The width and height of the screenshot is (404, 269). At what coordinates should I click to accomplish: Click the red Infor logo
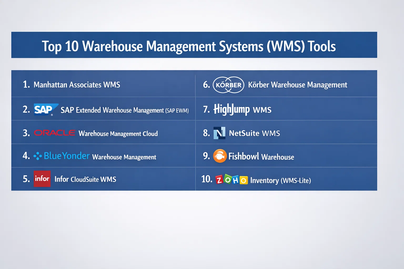pyautogui.click(x=42, y=179)
